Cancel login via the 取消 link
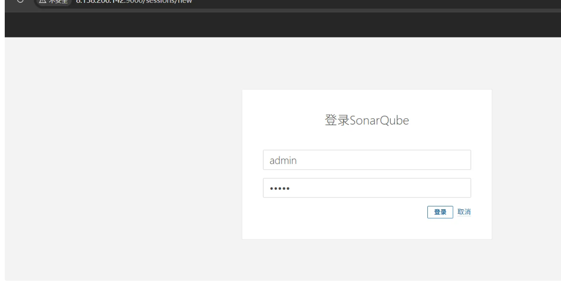The width and height of the screenshot is (561, 285). 464,212
